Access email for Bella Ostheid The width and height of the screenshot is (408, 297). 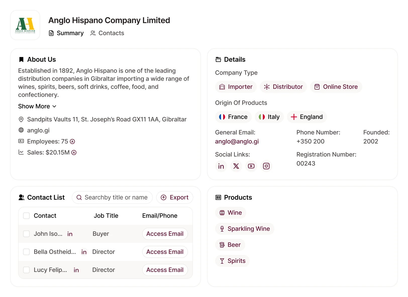click(165, 252)
